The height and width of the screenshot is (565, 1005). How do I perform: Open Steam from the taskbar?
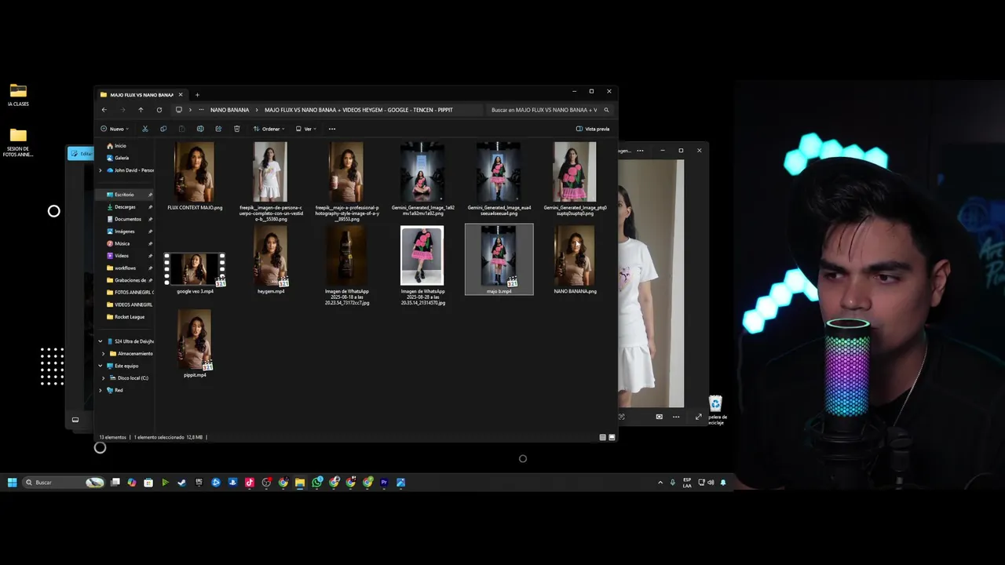(x=182, y=483)
